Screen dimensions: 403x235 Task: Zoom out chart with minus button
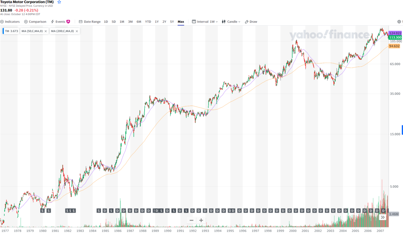[191, 220]
